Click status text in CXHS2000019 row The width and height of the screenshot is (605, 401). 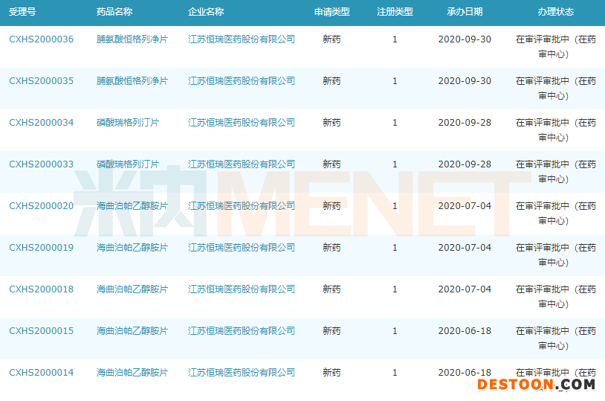[556, 255]
